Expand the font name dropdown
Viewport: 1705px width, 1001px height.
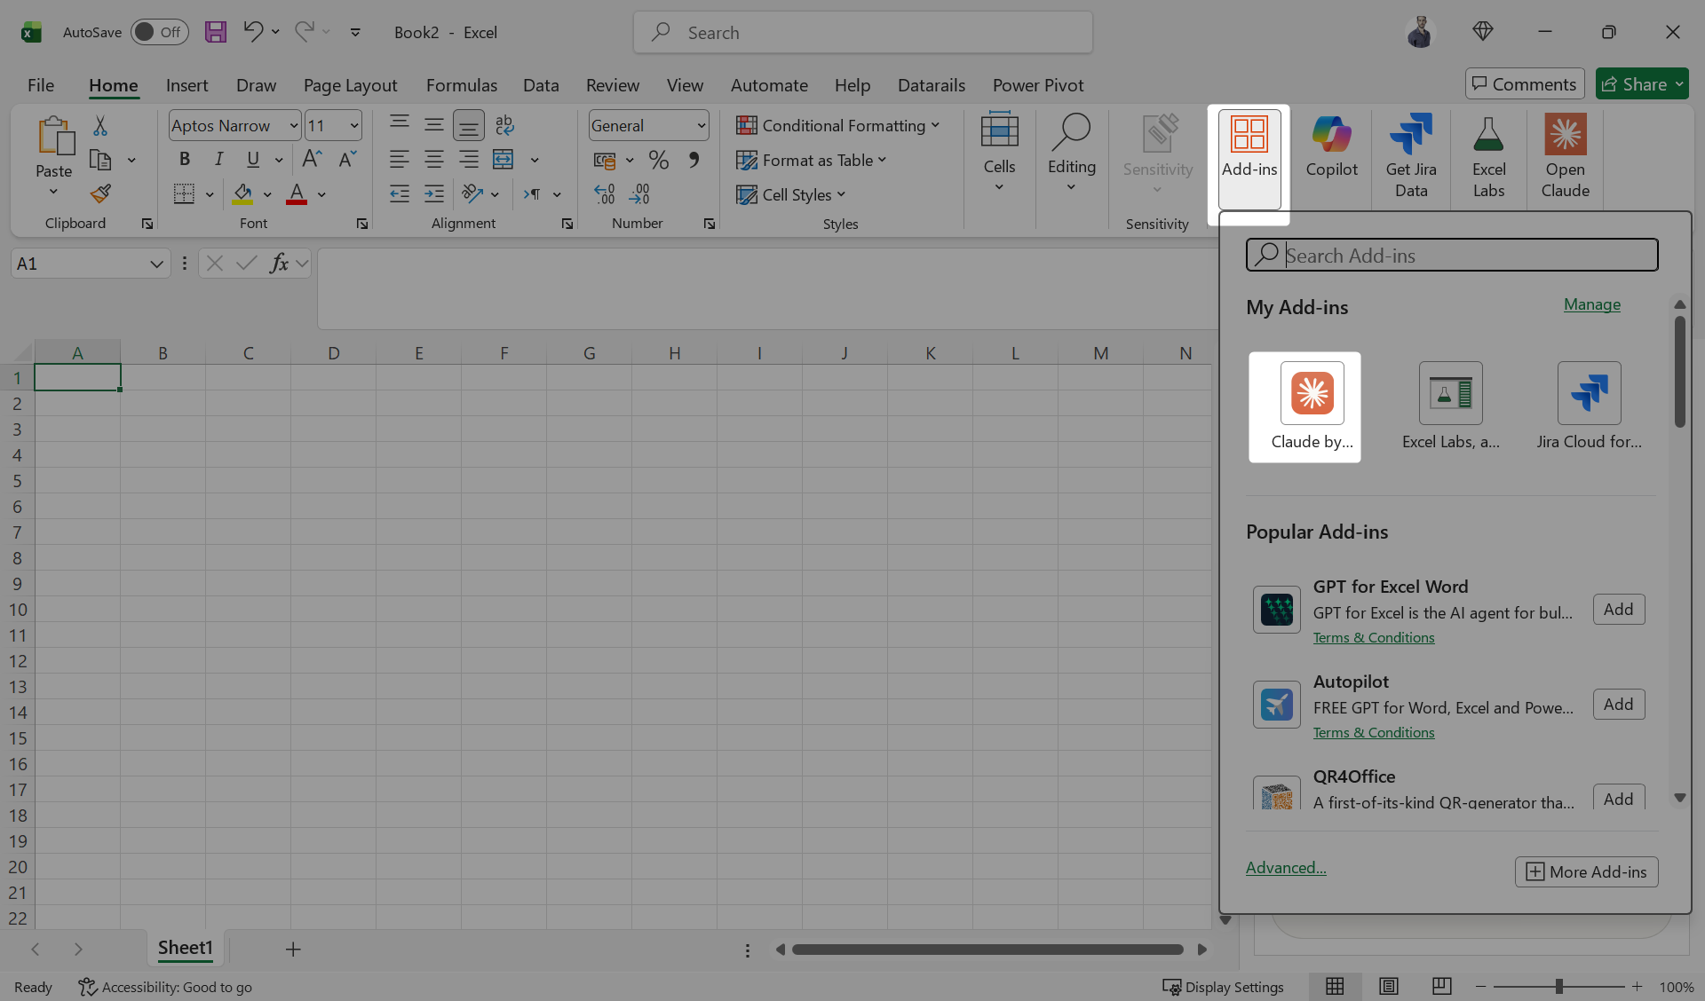coord(293,126)
